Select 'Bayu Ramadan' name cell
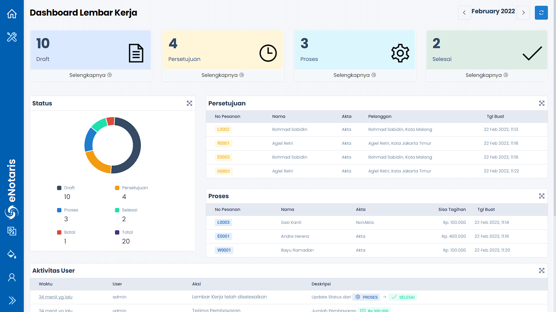 point(297,250)
